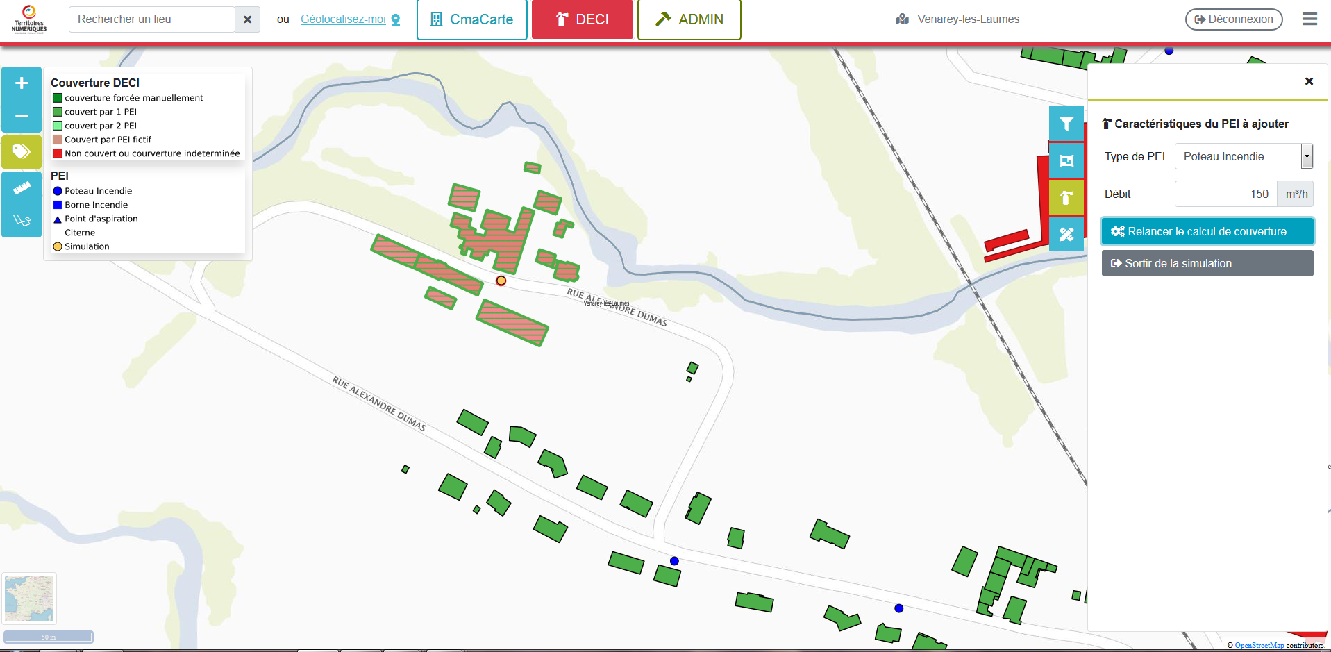The width and height of the screenshot is (1331, 652).
Task: Toggle the fire extinguisher PEI simulation tool
Action: (x=1066, y=198)
